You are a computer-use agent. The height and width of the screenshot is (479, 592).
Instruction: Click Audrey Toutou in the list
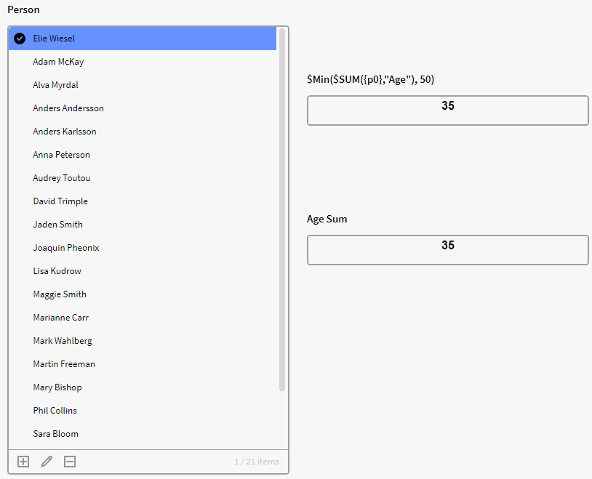pos(62,178)
